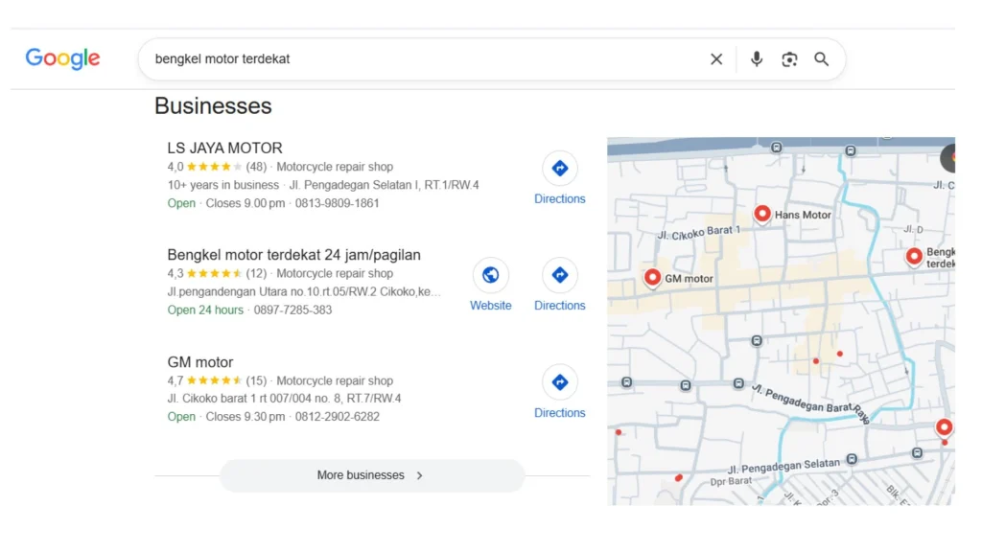
Task: Click the Businesses heading
Action: (213, 105)
